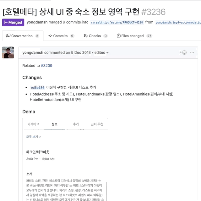Image resolution: width=201 pixels, height=201 pixels.
Task: Switch to the Commits tab
Action: pos(62,36)
